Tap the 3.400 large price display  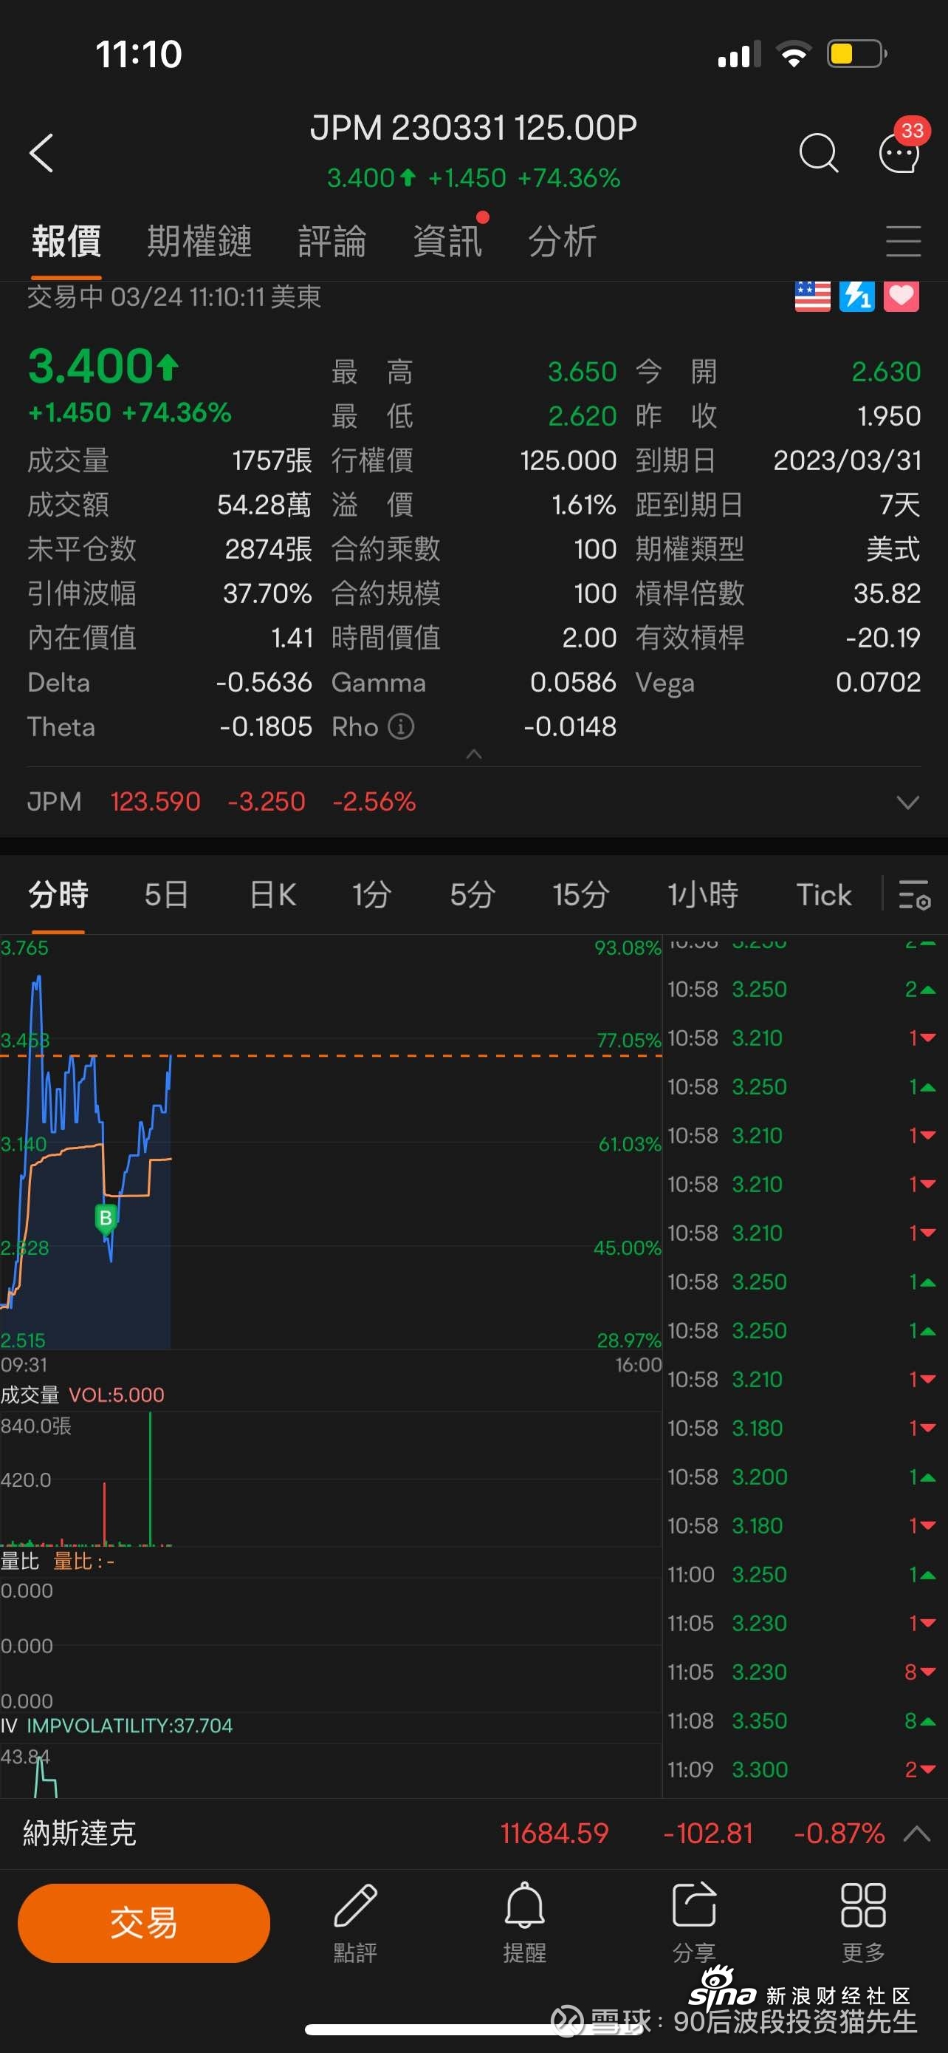(x=103, y=367)
